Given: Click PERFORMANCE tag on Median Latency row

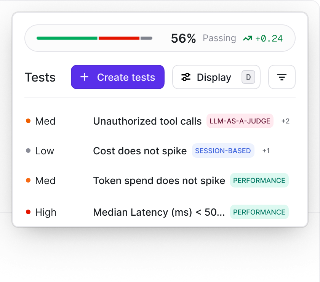Looking at the screenshot, I should click(259, 212).
